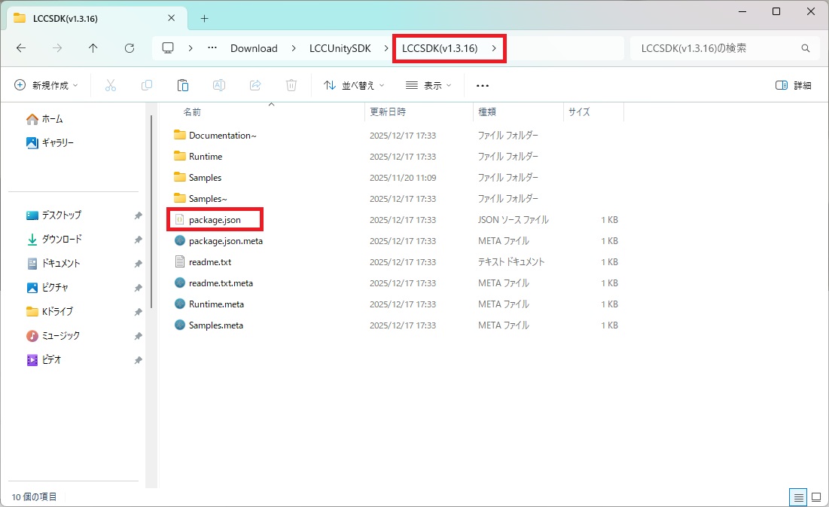The width and height of the screenshot is (829, 507).
Task: Open ミュージック in quick access
Action: (x=53, y=335)
